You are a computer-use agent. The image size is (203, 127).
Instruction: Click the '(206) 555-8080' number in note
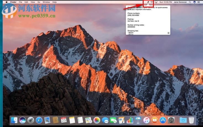[133, 15]
